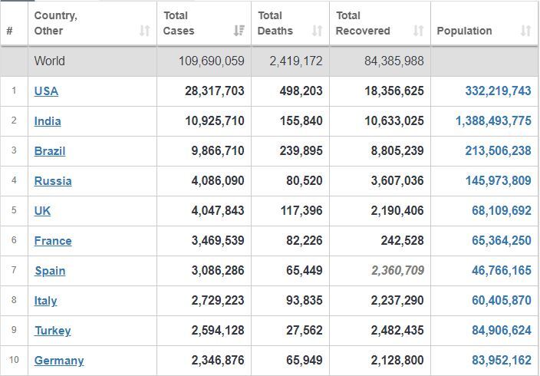Select France total cases 3,469,539
540x376 pixels.
tap(218, 240)
